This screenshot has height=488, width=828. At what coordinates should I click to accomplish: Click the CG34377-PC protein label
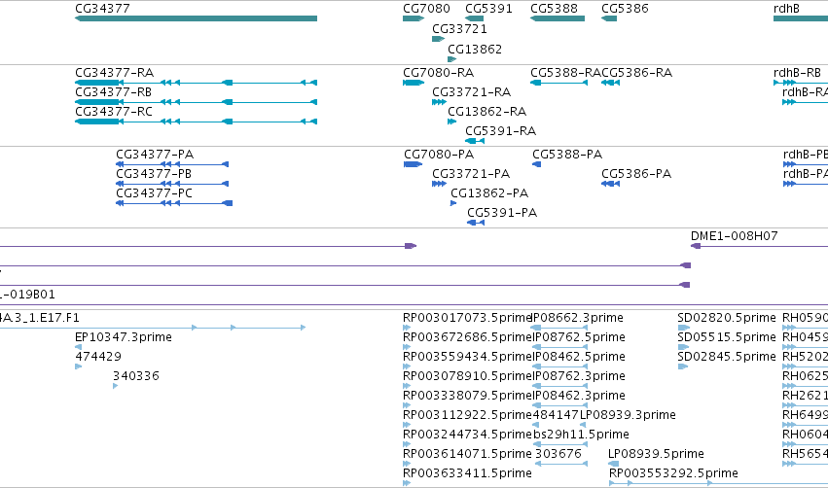pyautogui.click(x=154, y=193)
